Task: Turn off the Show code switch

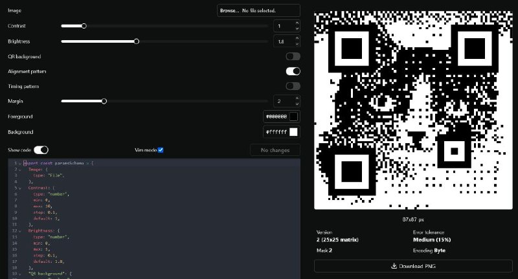Action: (41, 150)
